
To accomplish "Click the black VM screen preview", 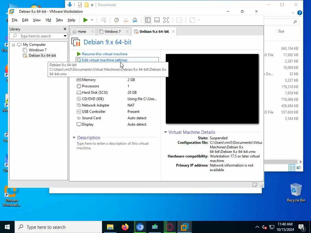I will point(212,89).
